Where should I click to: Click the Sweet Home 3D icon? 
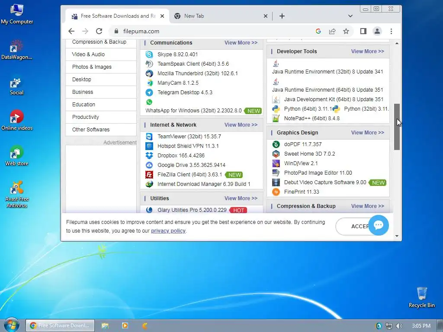(x=276, y=154)
